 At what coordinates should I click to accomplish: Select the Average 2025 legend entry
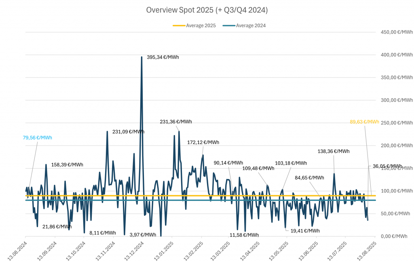tap(201, 25)
